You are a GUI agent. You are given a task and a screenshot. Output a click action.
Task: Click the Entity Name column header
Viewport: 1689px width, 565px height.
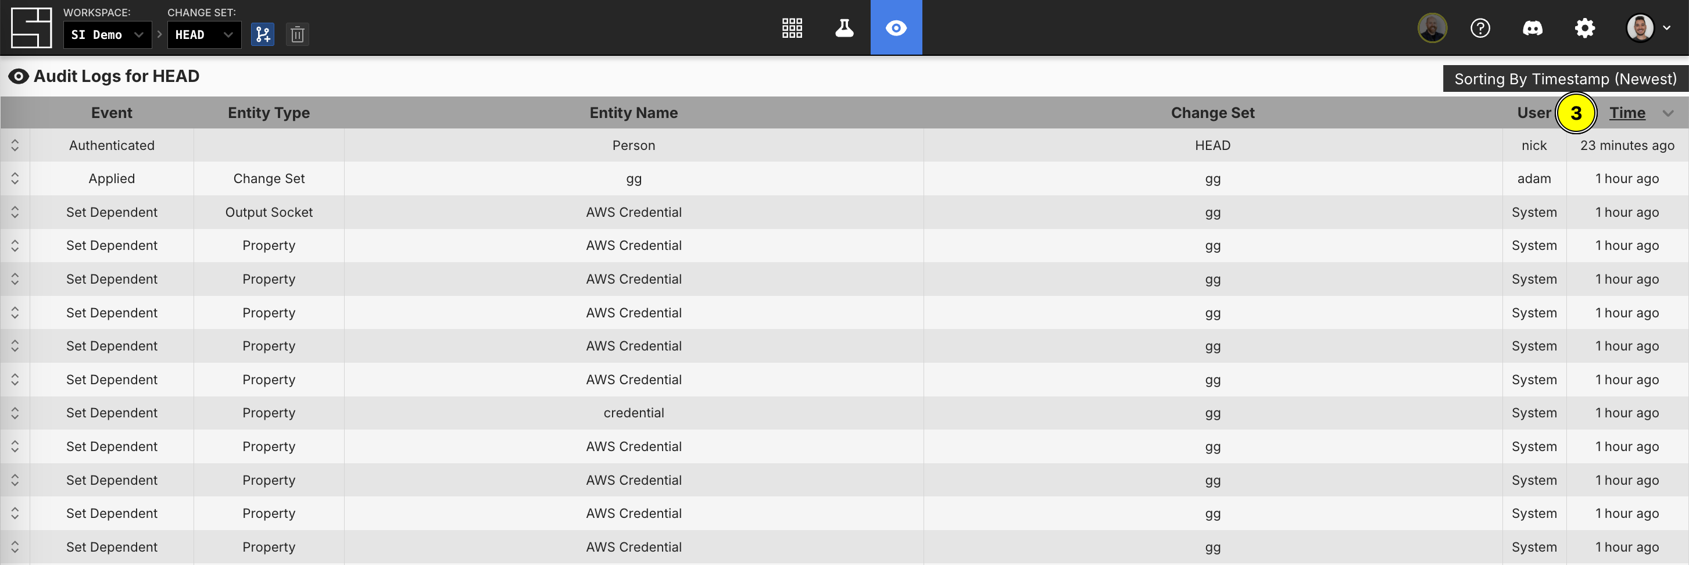point(634,113)
